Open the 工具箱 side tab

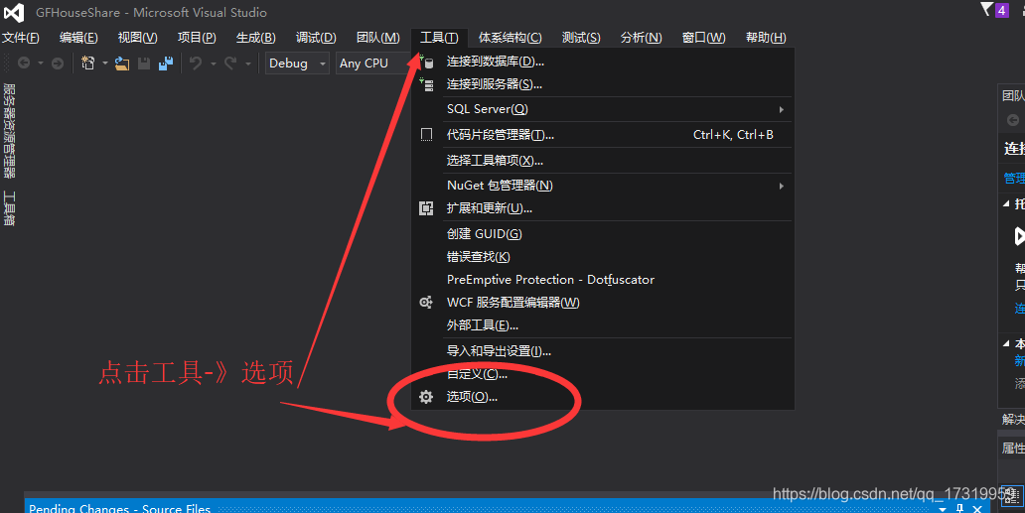pos(9,208)
